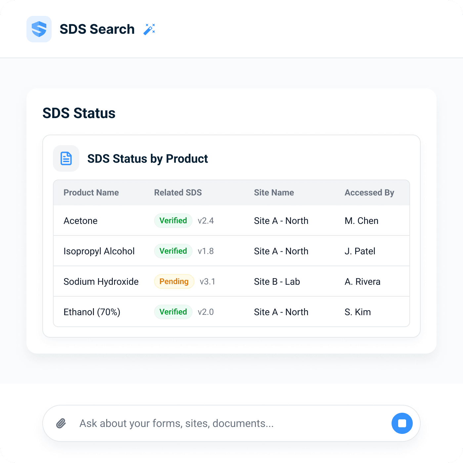The height and width of the screenshot is (463, 463).
Task: Click the J. Patel accessed-by cell
Action: coord(360,251)
